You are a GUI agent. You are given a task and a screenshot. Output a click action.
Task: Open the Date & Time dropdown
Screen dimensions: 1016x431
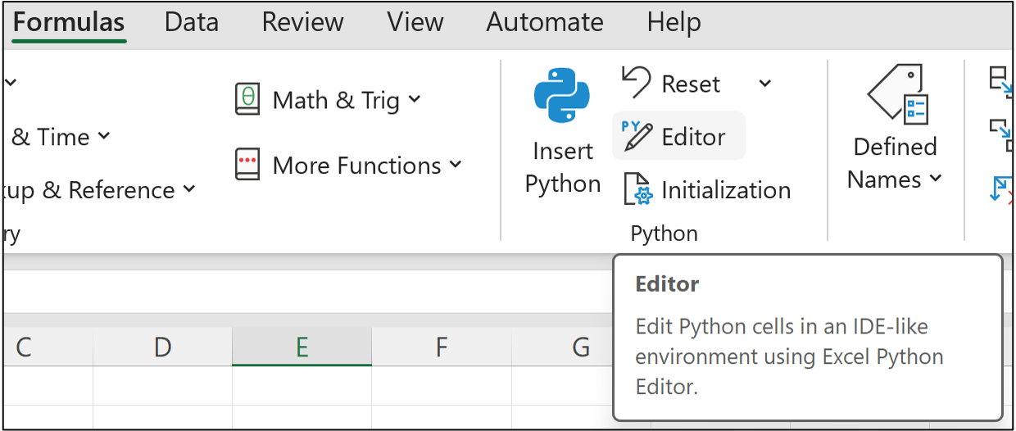[x=104, y=137]
